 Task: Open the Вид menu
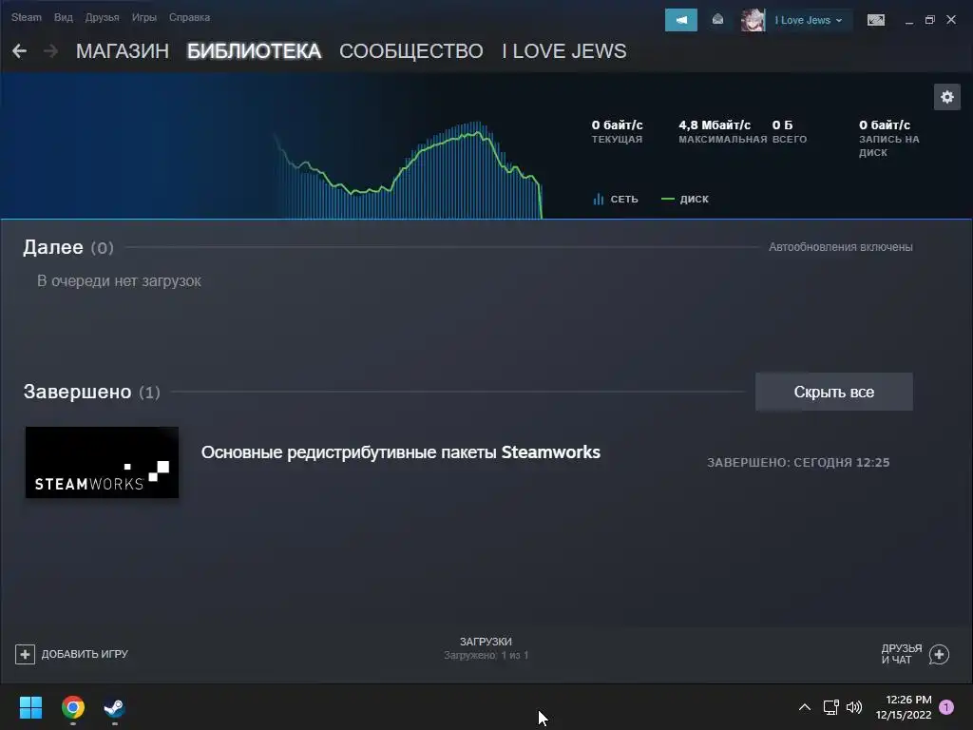point(64,17)
